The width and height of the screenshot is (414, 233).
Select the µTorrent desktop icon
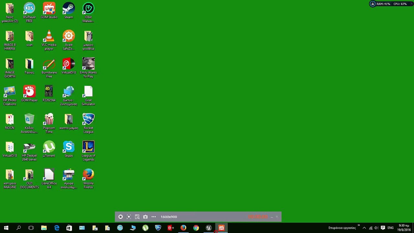point(49,149)
